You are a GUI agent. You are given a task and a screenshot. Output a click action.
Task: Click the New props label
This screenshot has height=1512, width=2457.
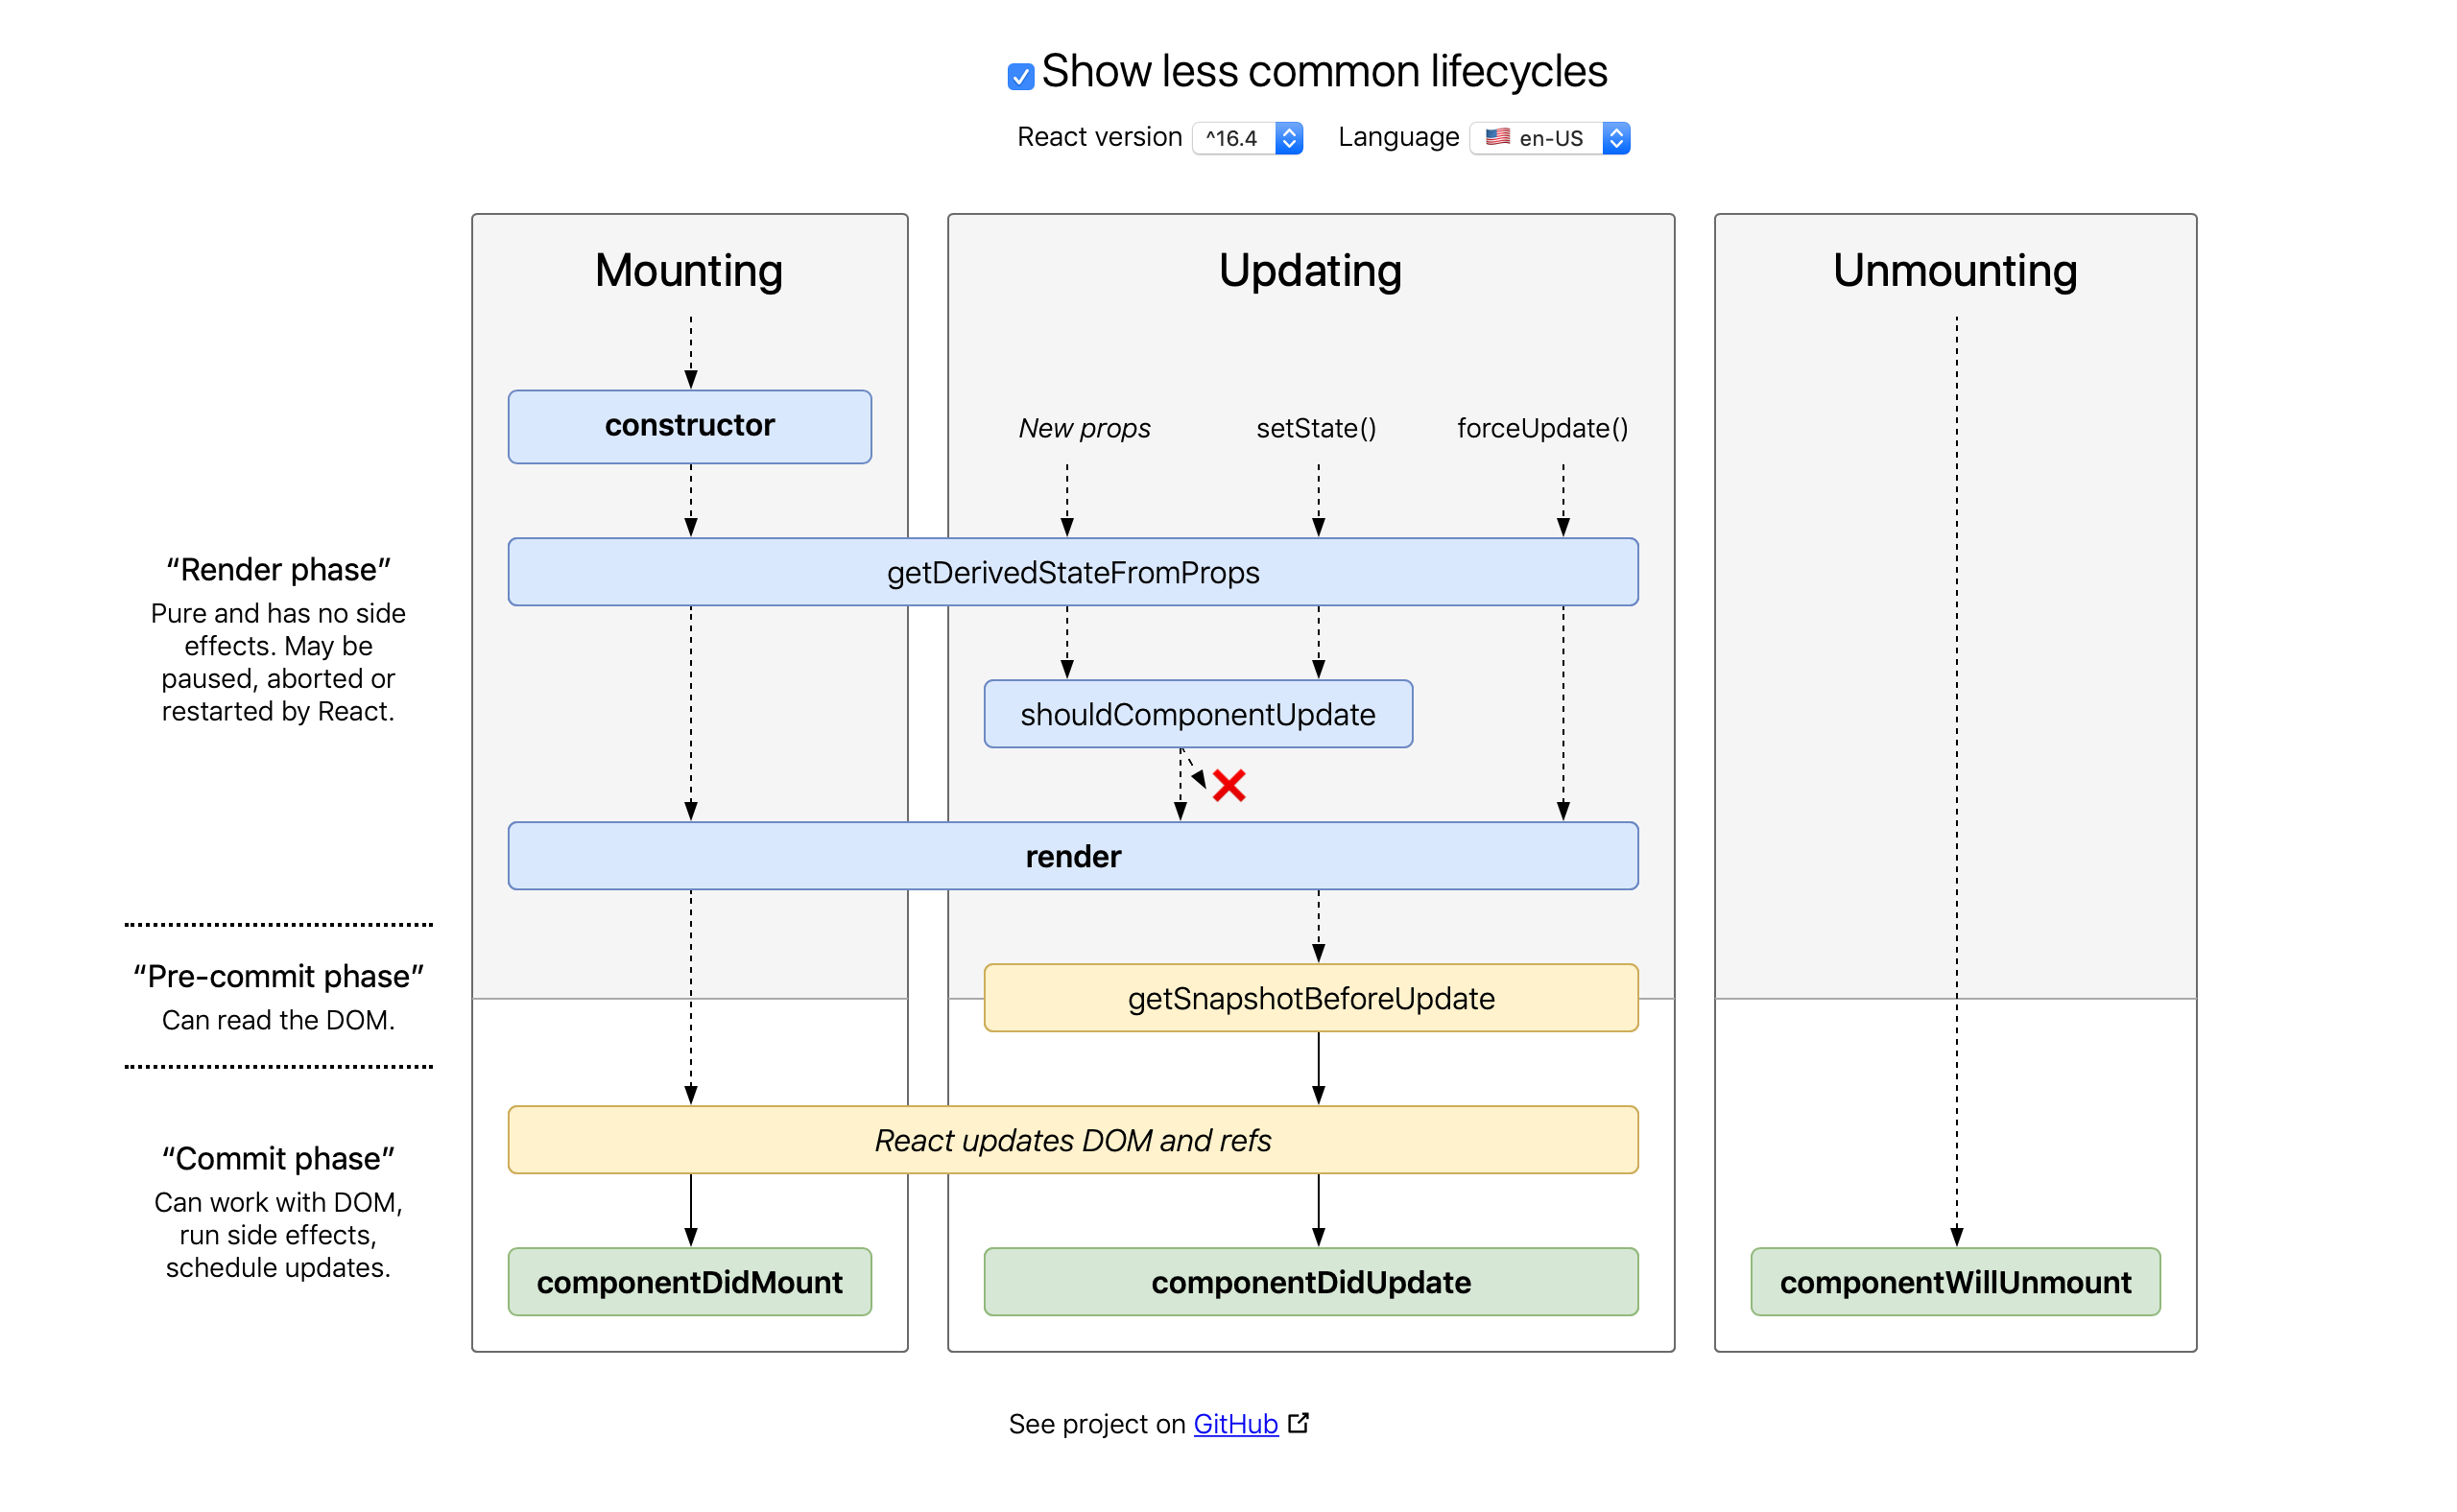(1085, 428)
